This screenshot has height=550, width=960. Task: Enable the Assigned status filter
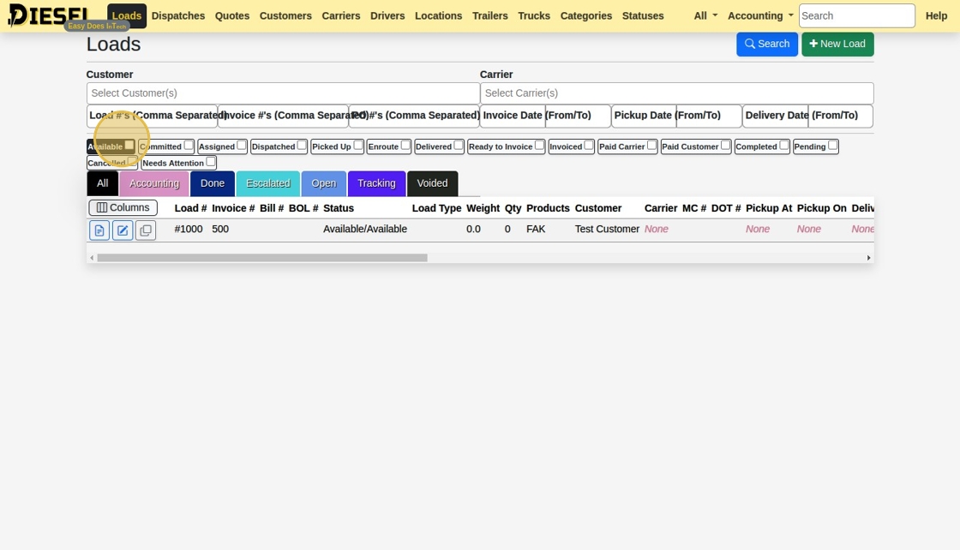pos(242,146)
